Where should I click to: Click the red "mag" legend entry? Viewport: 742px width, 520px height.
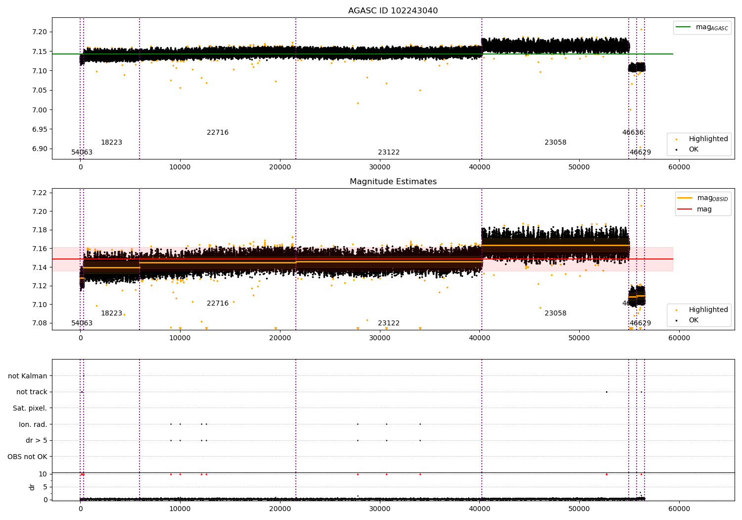click(695, 209)
